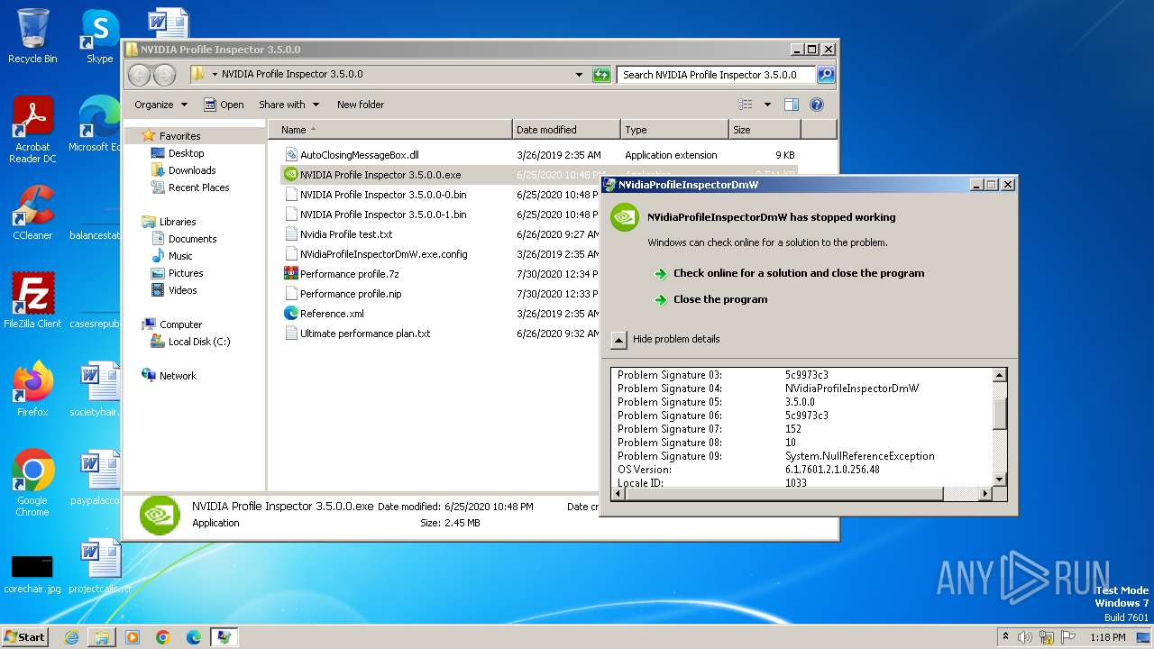Screen dimensions: 1154x649
Task: Open Windows Explorer taskbar button
Action: coord(102,637)
